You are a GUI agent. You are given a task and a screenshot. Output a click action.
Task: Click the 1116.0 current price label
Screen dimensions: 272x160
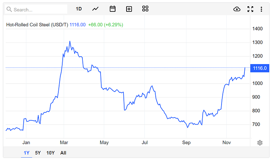260,68
